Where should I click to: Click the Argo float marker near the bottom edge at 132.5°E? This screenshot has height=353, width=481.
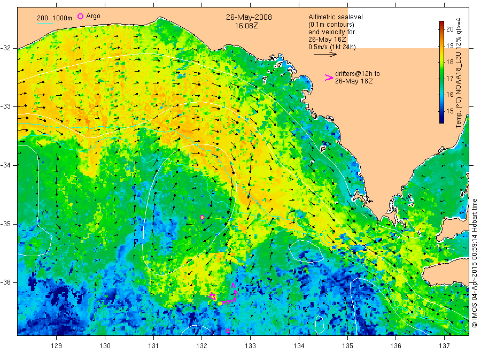click(228, 331)
